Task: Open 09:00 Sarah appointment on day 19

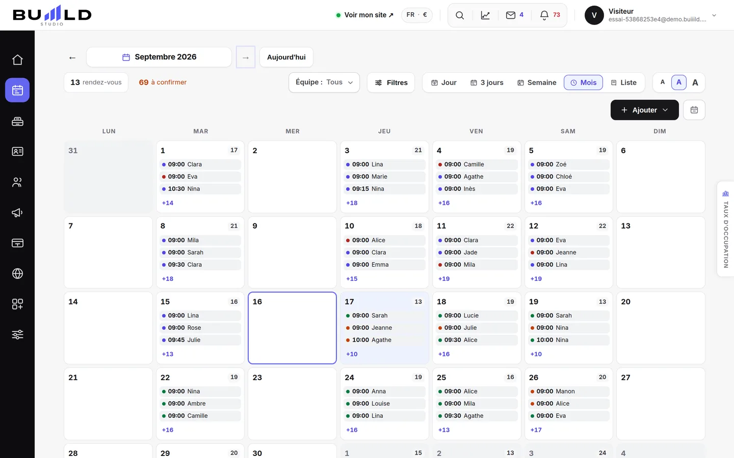Action: (569, 316)
